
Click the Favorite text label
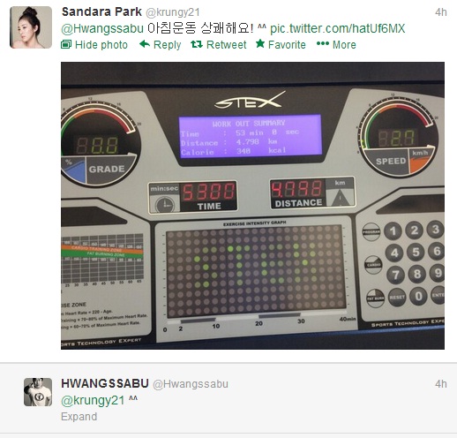coord(287,45)
